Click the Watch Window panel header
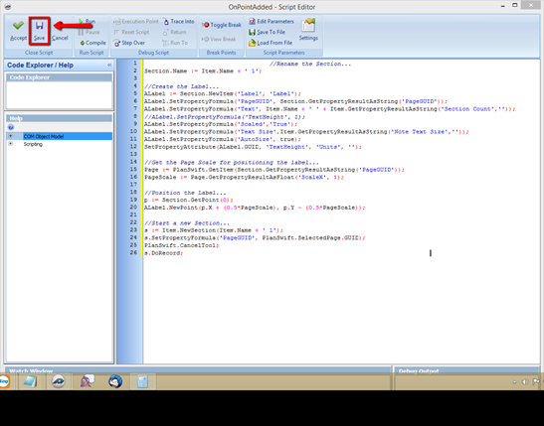The height and width of the screenshot is (426, 544). 198,369
